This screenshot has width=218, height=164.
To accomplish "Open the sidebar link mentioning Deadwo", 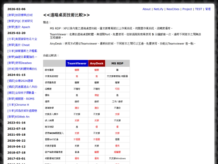I will (x=19, y=63).
